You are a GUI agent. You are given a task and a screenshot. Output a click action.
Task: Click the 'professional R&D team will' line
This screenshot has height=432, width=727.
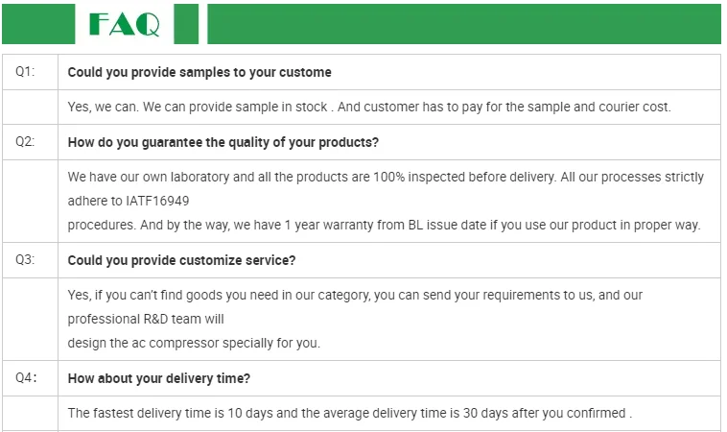click(x=146, y=319)
